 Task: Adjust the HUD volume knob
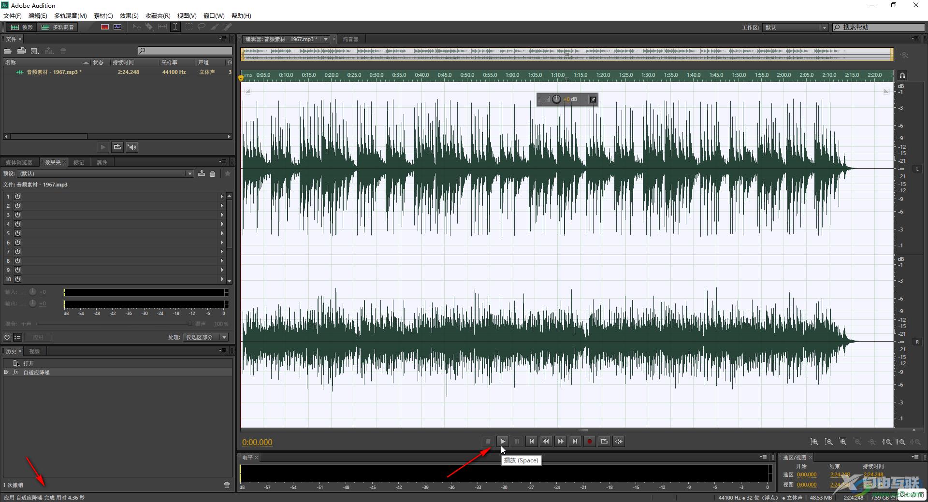pyautogui.click(x=556, y=99)
